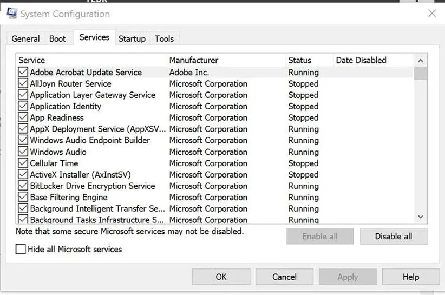The width and height of the screenshot is (445, 295).
Task: Uncheck the Base Filtering Engine checkbox
Action: point(23,198)
